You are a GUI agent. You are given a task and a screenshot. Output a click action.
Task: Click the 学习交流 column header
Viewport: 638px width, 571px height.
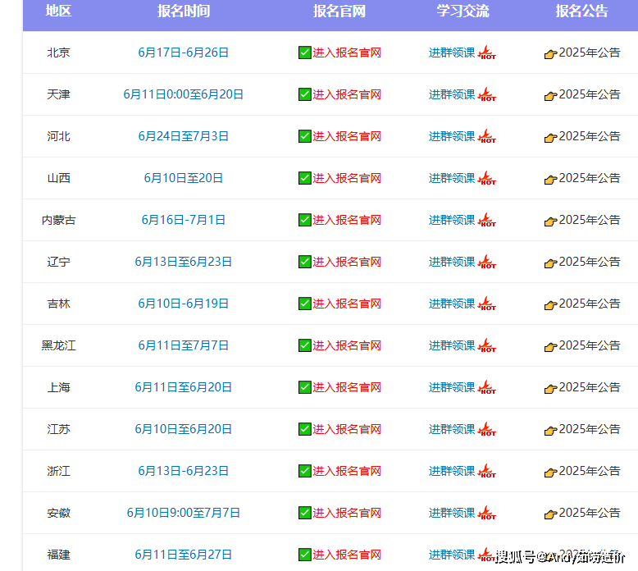pos(463,11)
